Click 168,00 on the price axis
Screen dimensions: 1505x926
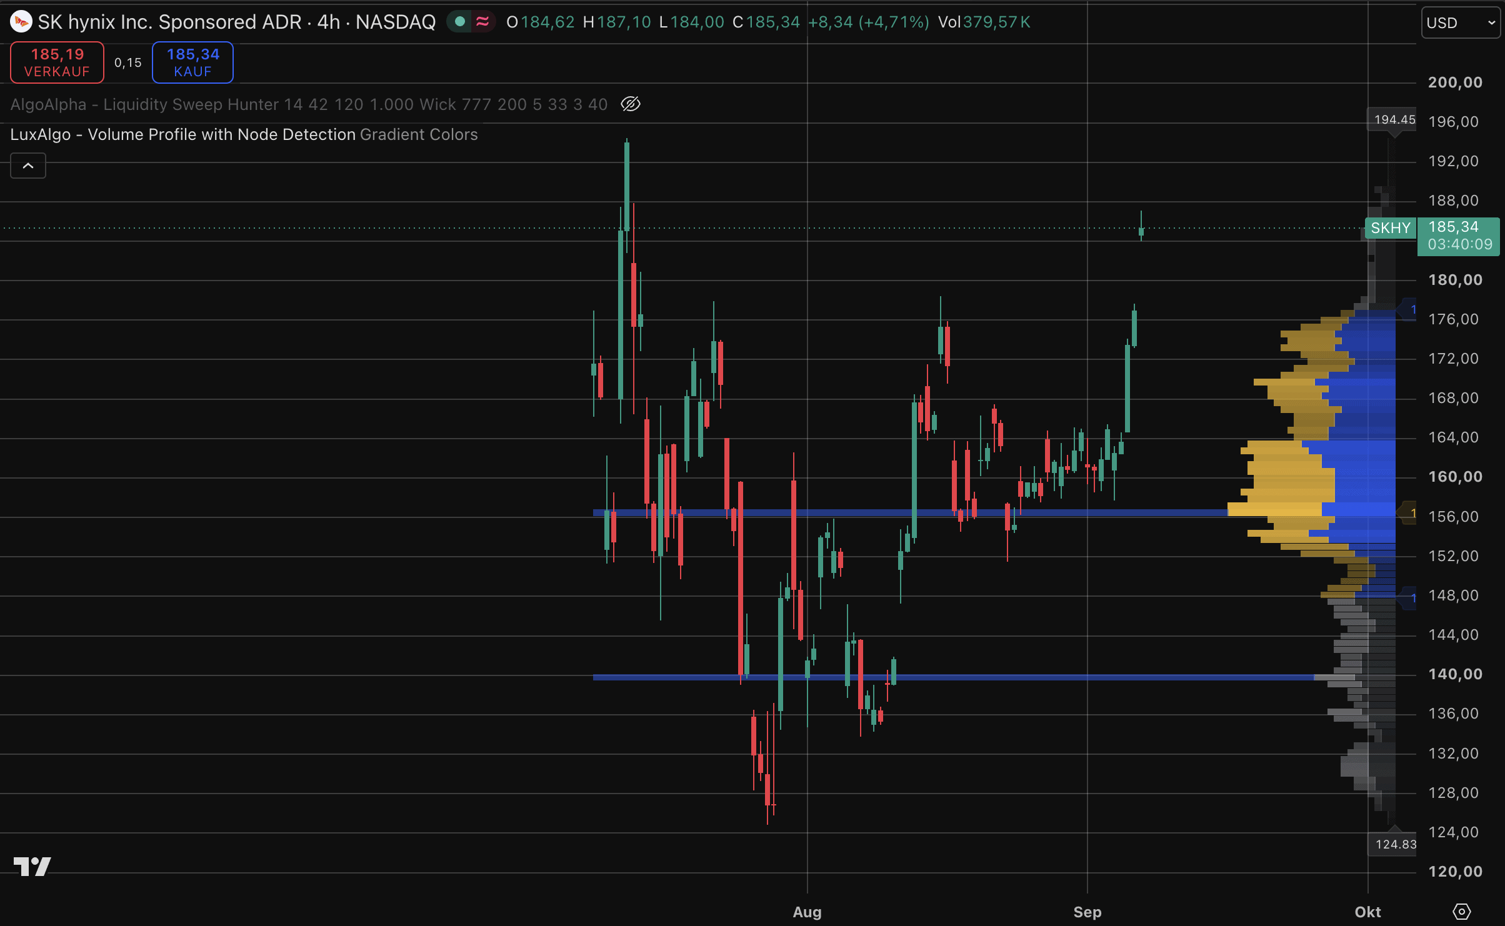click(x=1454, y=398)
